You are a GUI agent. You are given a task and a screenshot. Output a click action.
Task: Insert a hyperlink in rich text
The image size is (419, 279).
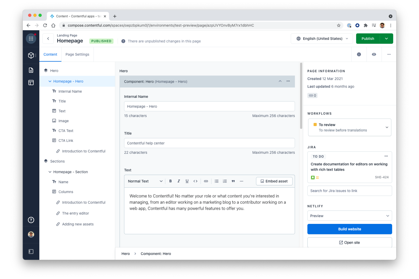pos(206,181)
